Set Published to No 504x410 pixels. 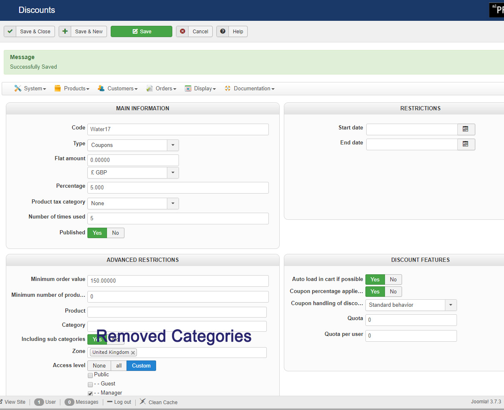115,233
